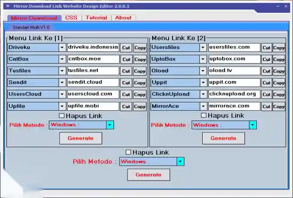Switch to the CSS tab
The width and height of the screenshot is (293, 198).
[x=71, y=18]
